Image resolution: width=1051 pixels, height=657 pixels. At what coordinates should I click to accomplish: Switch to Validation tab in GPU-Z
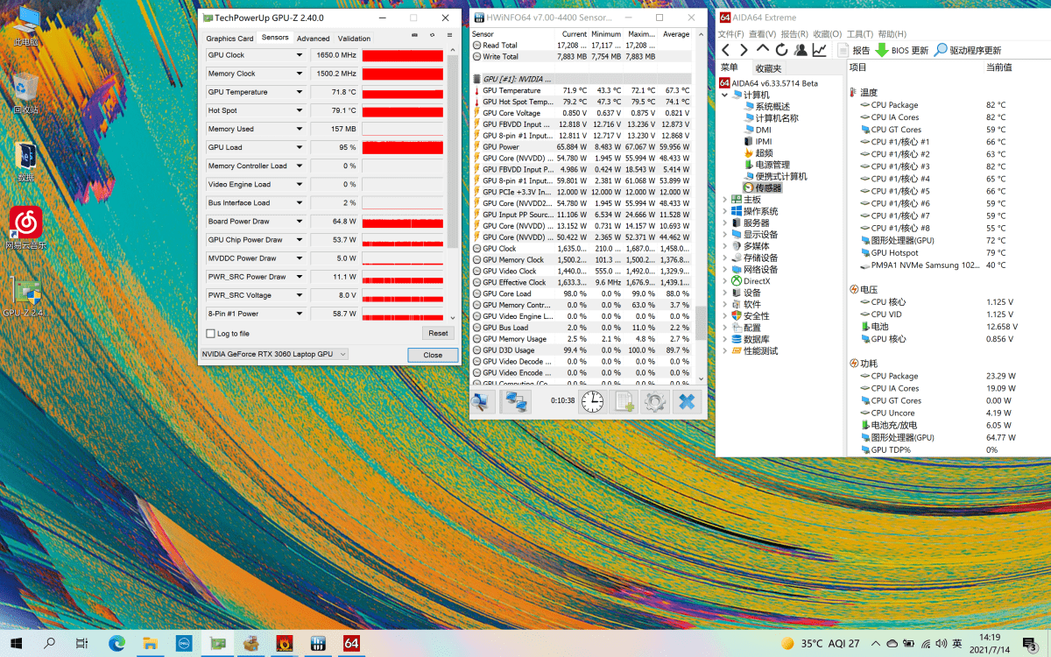tap(354, 39)
